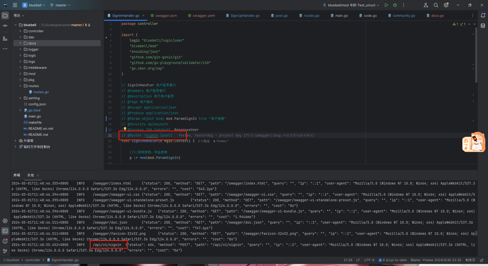
Task: Click line:column 21:26 indicator
Action: [x=348, y=260]
